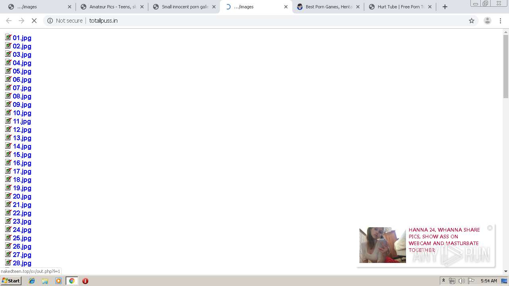Bookmark this page with the star icon
The width and height of the screenshot is (509, 286).
click(x=472, y=21)
